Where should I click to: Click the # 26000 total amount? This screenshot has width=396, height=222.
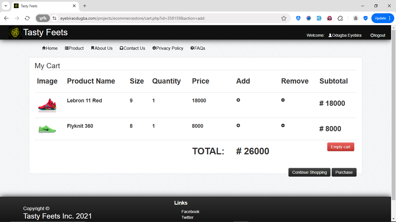[253, 151]
